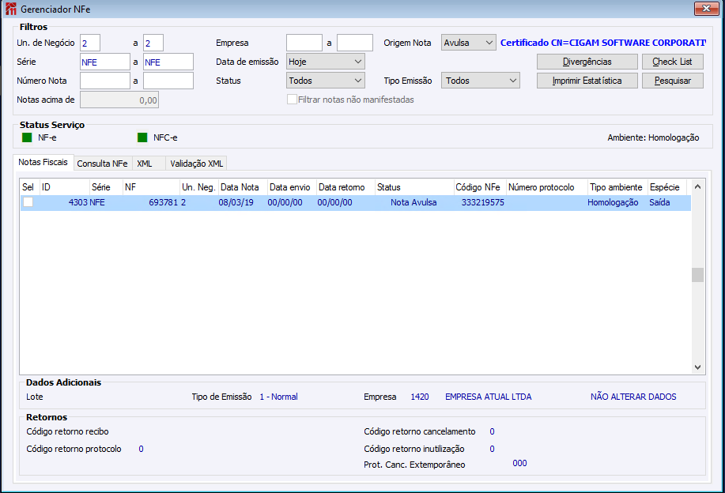Close the Gerenciador NFe window
The image size is (725, 493).
[x=707, y=9]
